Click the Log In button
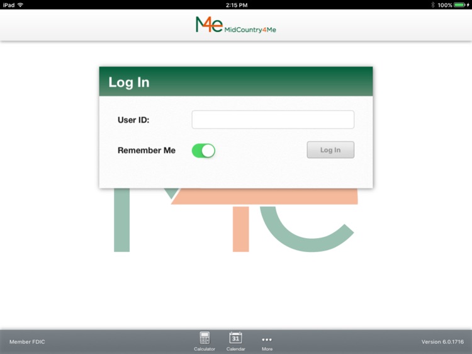472x354 pixels. click(x=330, y=150)
